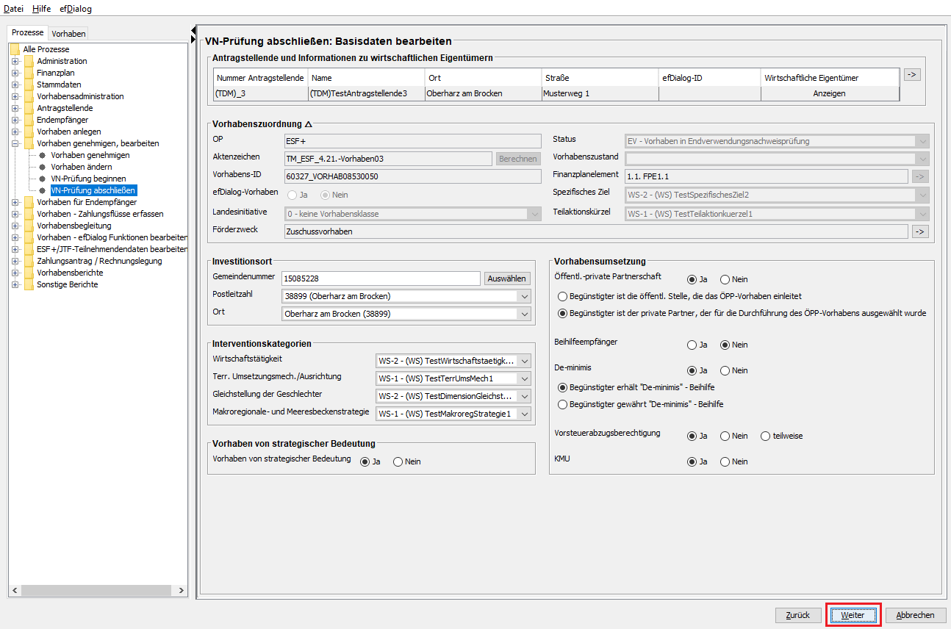Click the Förderzweck text field
This screenshot has width=951, height=629.
point(596,231)
